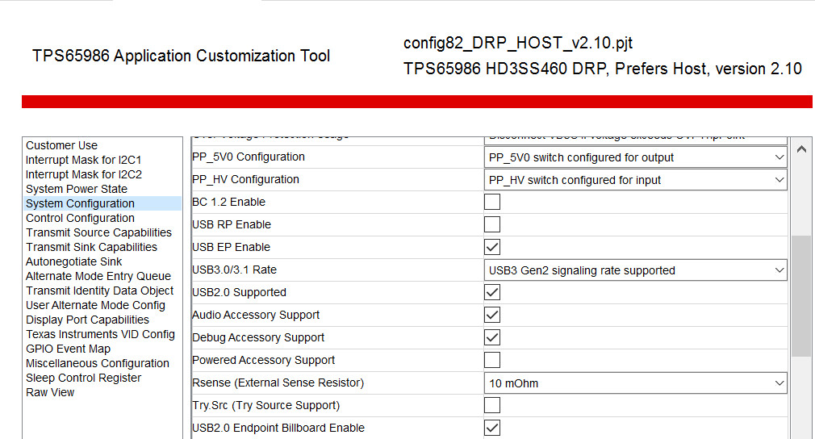Click the TPS65986 Application Customization Tool title
Image resolution: width=815 pixels, height=439 pixels.
[x=182, y=56]
